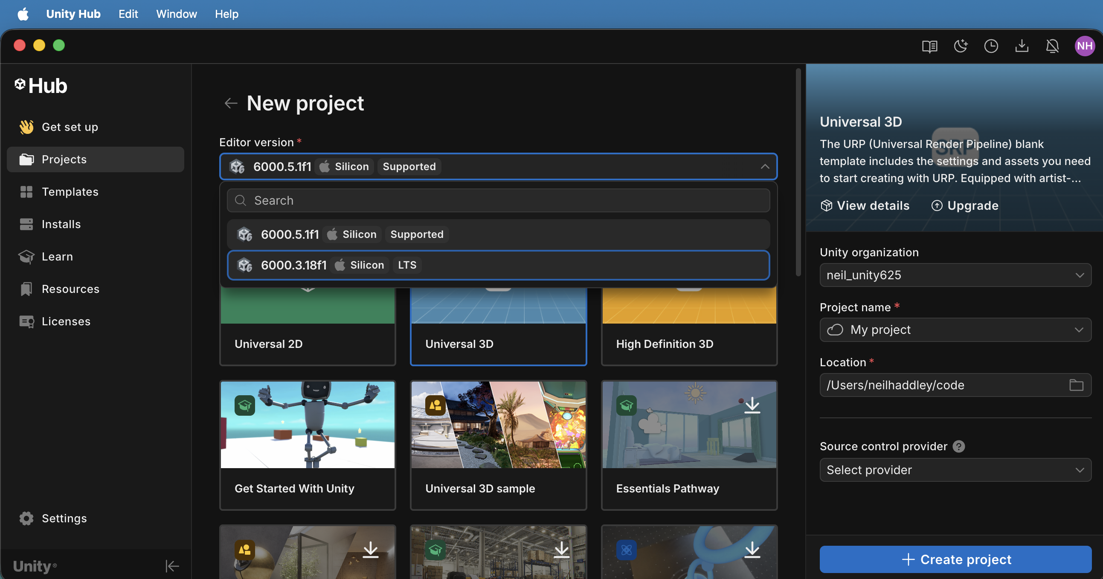Click the search magnifier icon

tap(241, 200)
